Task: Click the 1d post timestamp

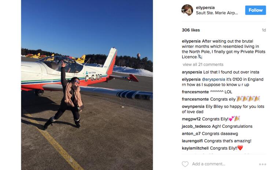Action: click(264, 30)
